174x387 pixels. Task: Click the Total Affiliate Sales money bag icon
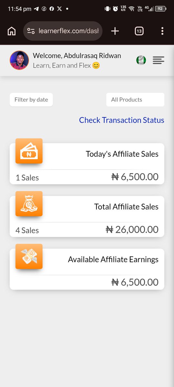[x=29, y=204]
